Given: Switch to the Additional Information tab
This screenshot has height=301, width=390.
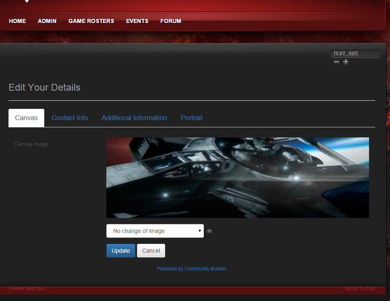Looking at the screenshot, I should click(134, 118).
